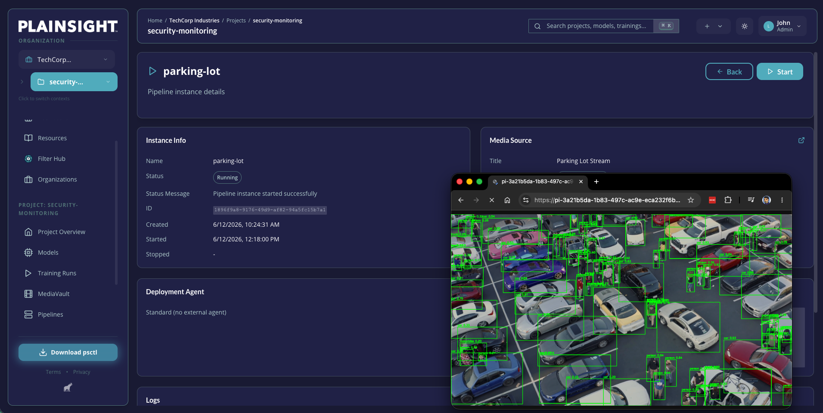The image size is (823, 413).
Task: Click the Back button
Action: tap(729, 72)
